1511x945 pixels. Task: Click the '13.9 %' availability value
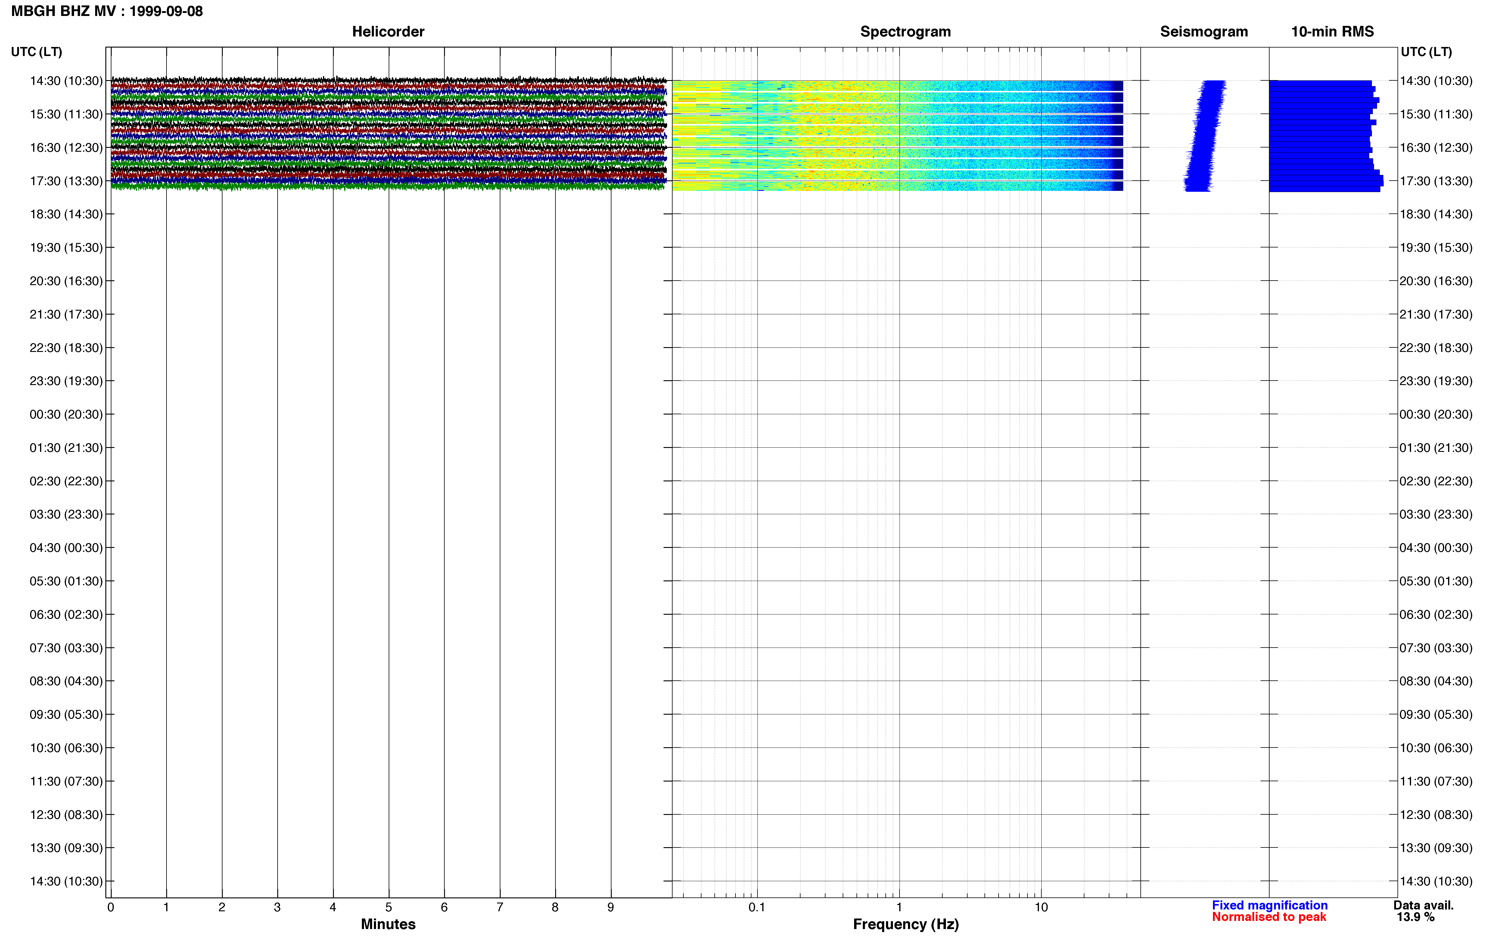click(1415, 917)
